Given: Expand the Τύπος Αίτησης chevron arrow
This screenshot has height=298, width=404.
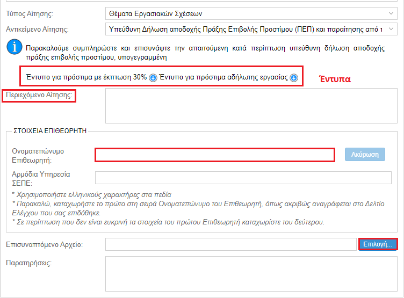Looking at the screenshot, I should [391, 13].
